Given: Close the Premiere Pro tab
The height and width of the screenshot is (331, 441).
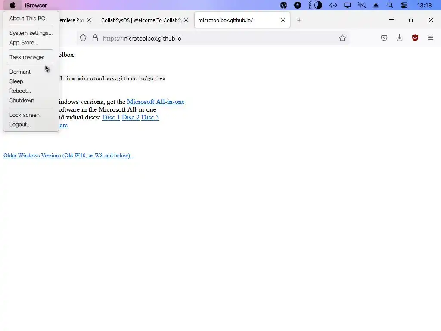Looking at the screenshot, I should tap(89, 20).
